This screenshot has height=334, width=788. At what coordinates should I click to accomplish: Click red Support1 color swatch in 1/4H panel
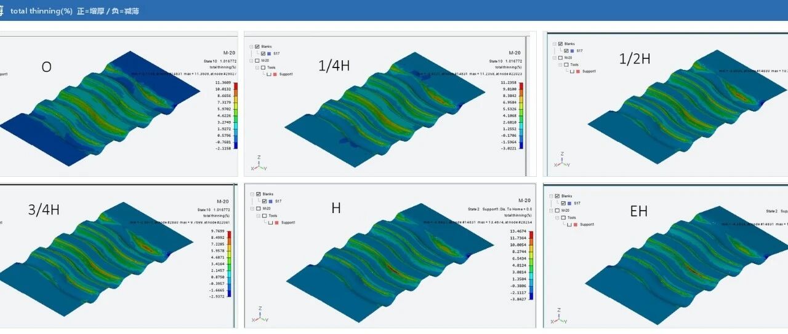(x=275, y=74)
